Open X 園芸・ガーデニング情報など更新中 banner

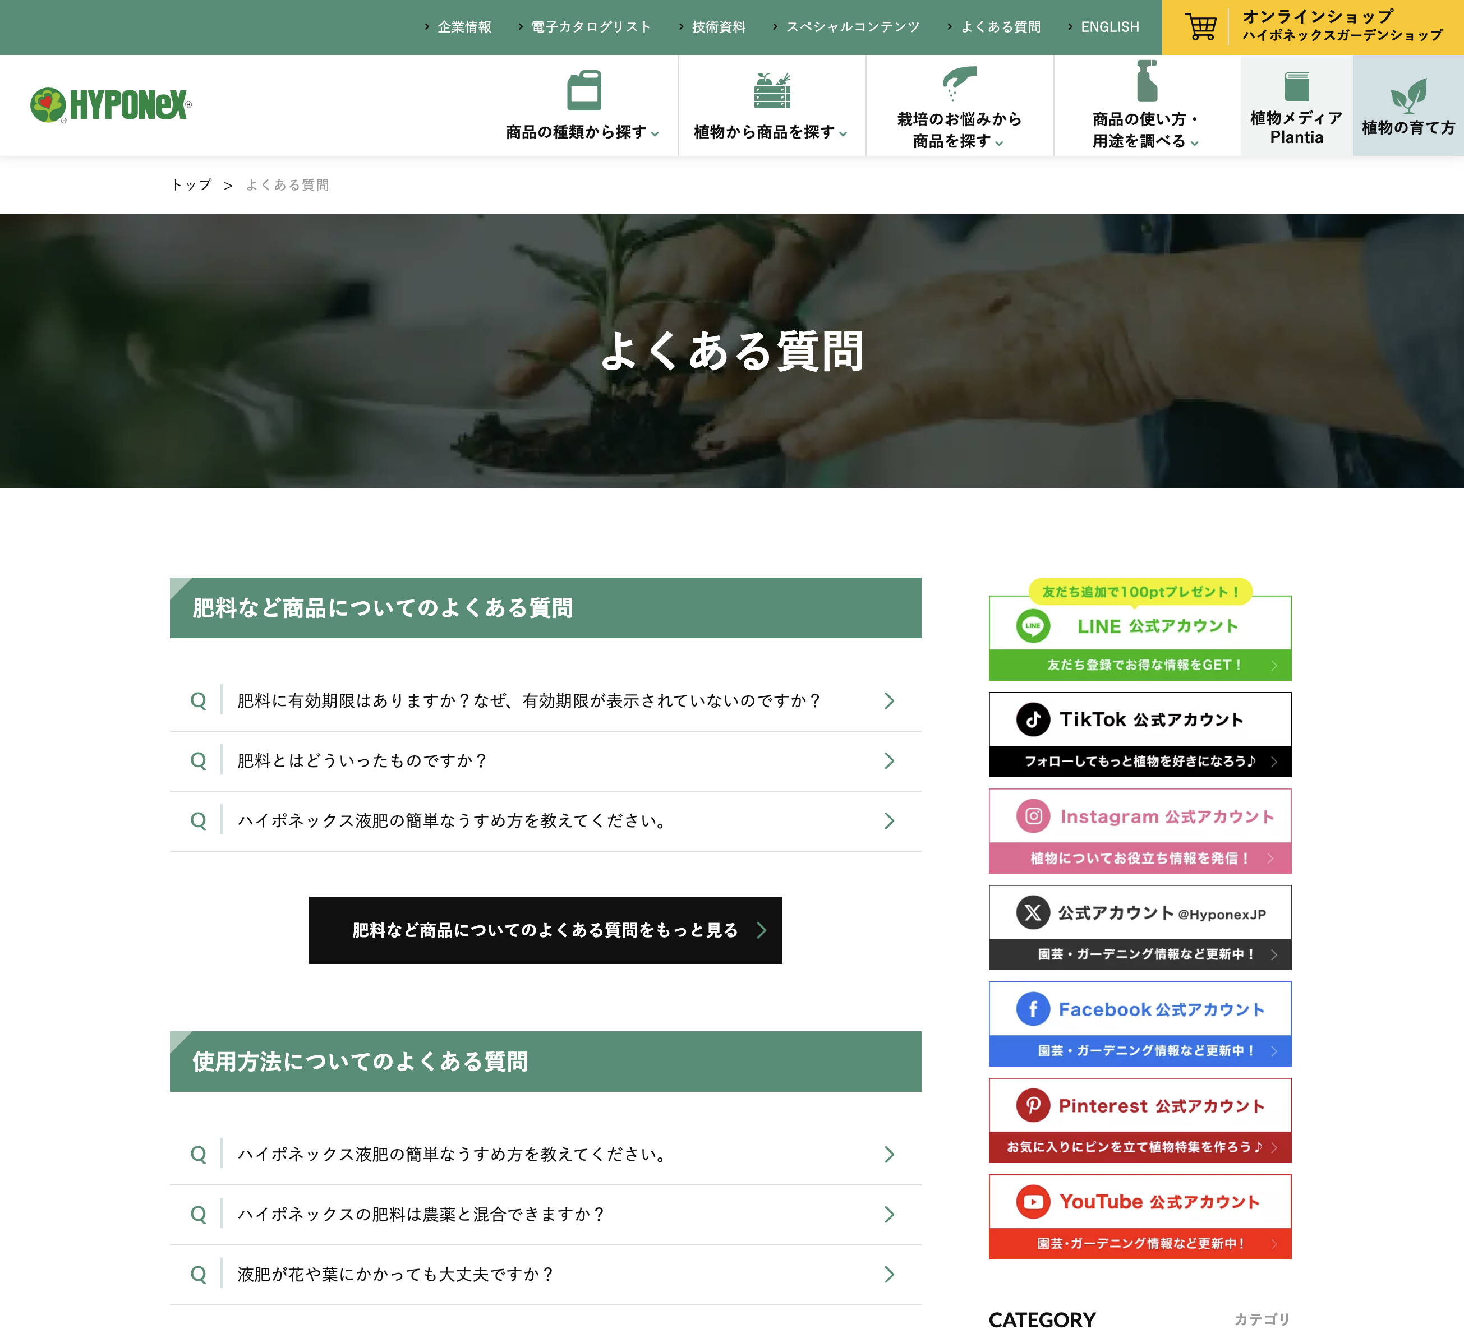pyautogui.click(x=1140, y=954)
